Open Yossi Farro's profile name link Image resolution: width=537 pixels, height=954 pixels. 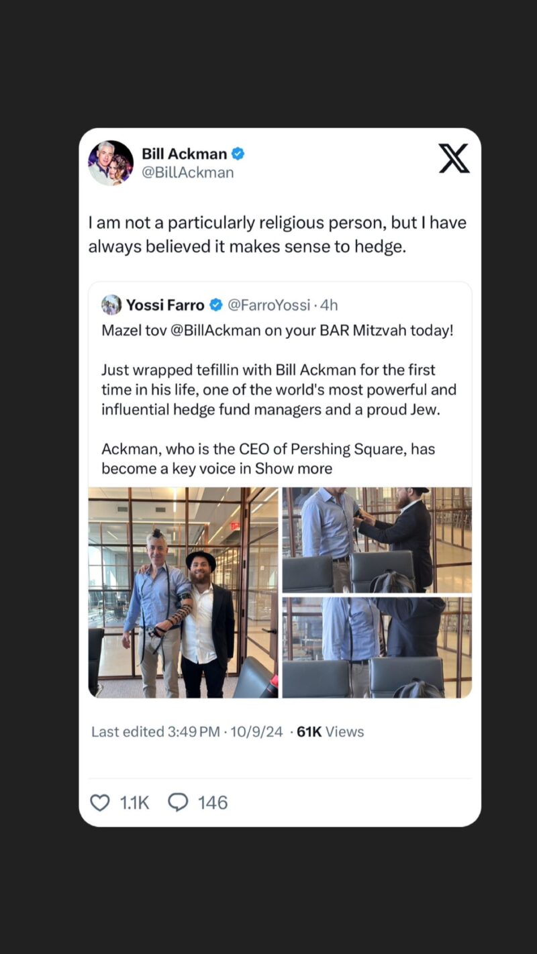[x=165, y=305]
